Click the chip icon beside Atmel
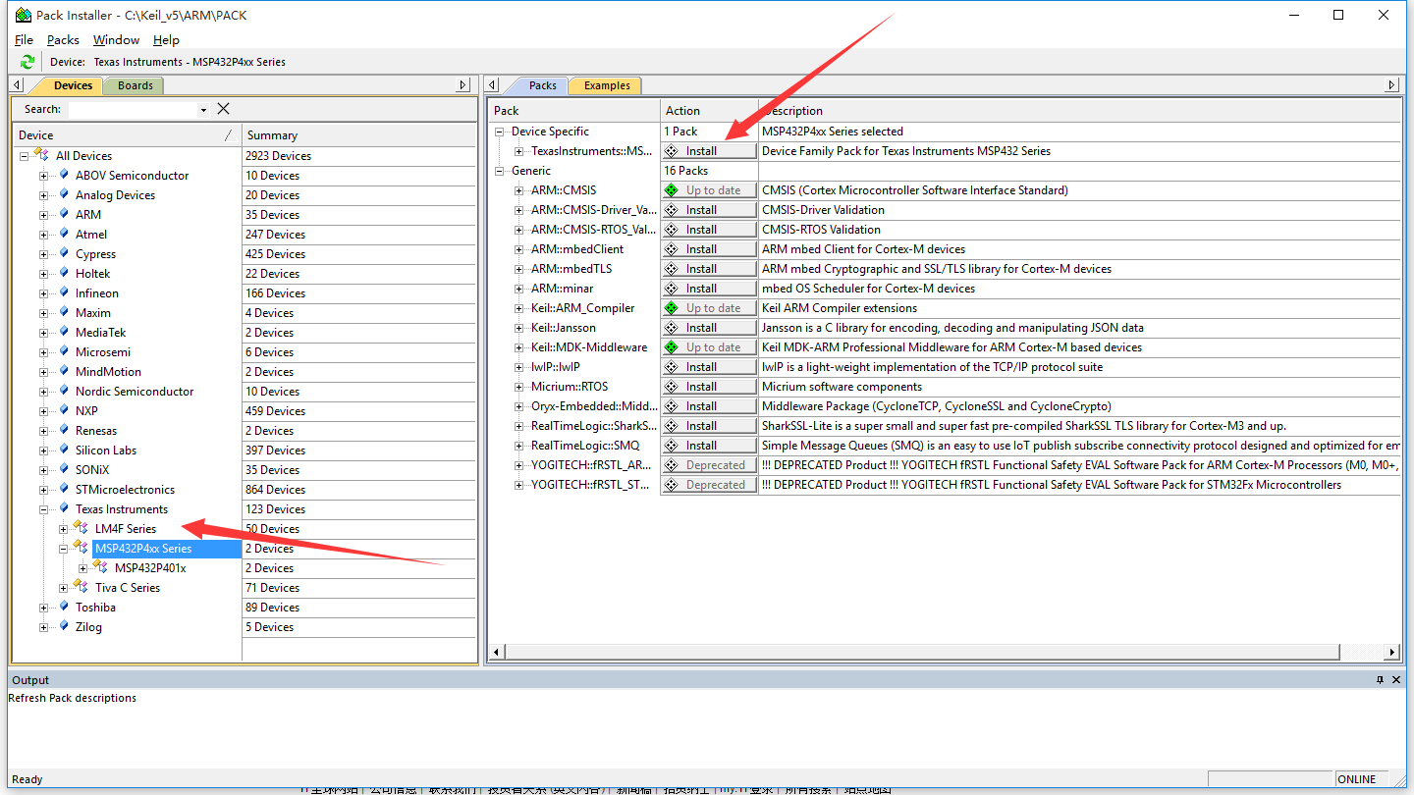The height and width of the screenshot is (795, 1414). coord(64,234)
